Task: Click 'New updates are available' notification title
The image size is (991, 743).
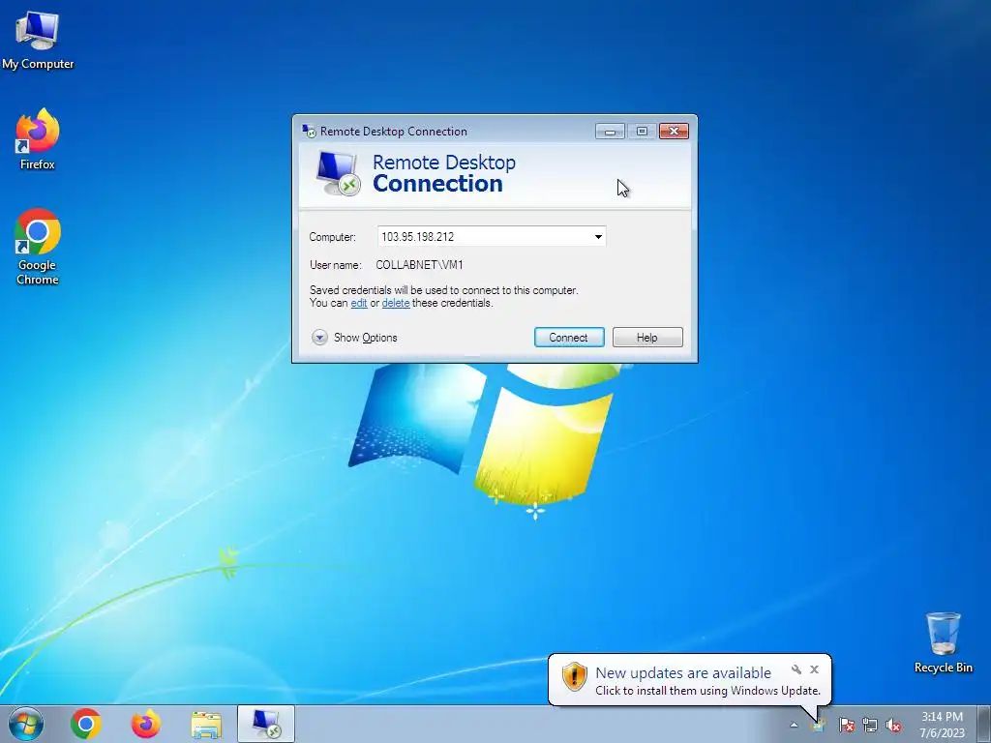Action: [x=683, y=673]
